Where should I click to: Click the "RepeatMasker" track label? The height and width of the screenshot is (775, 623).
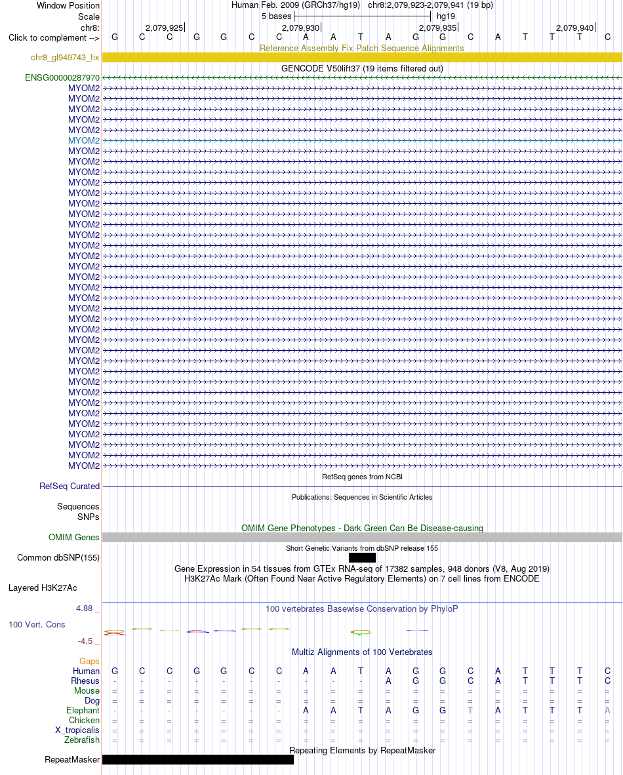tap(71, 760)
